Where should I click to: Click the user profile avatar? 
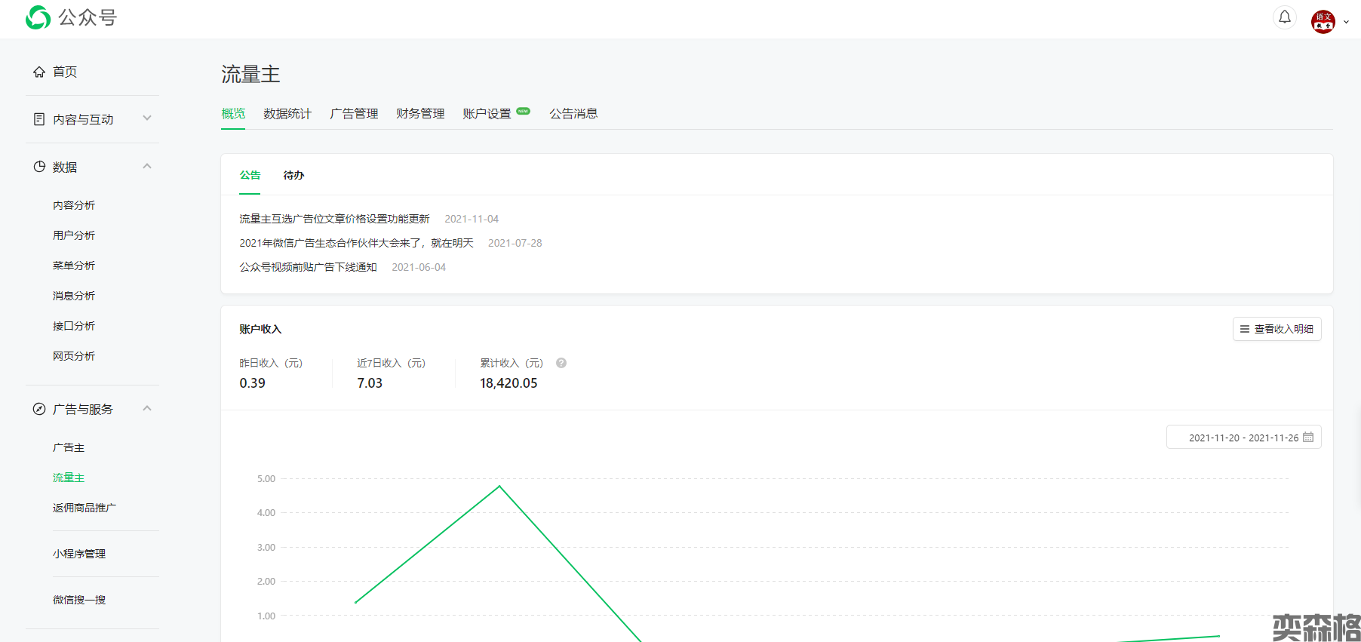pos(1323,22)
